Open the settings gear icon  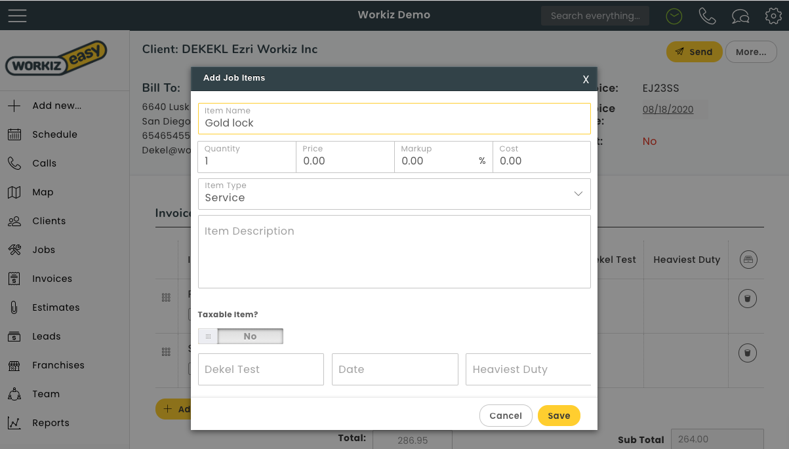coord(773,16)
